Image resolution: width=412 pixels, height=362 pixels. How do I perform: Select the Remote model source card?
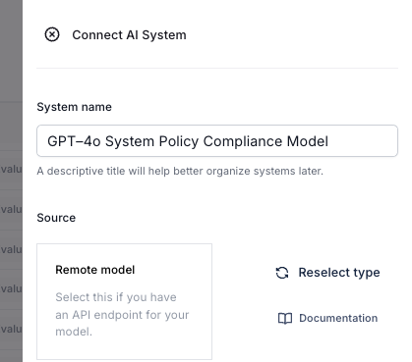click(x=124, y=301)
